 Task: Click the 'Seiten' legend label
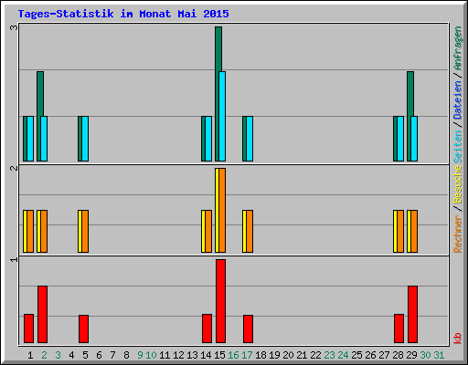458,147
